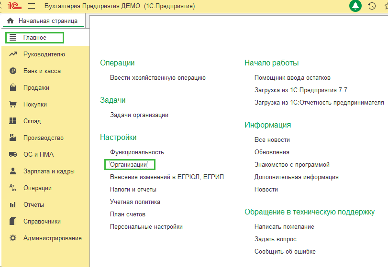
Task: Switch to Начальная страница tab
Action: click(44, 21)
